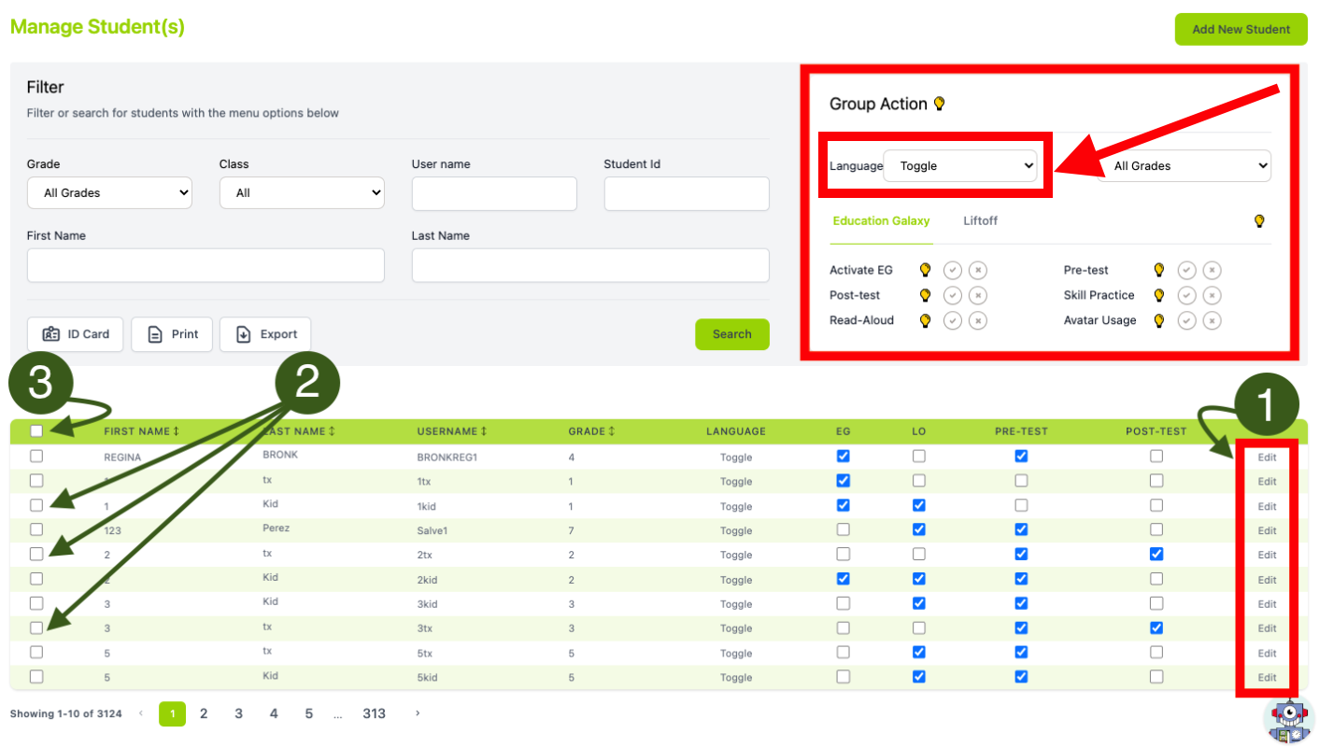Screen dimensions: 1319x747
Task: Enable Avatar Usage with the checkmark circle
Action: (x=1186, y=320)
